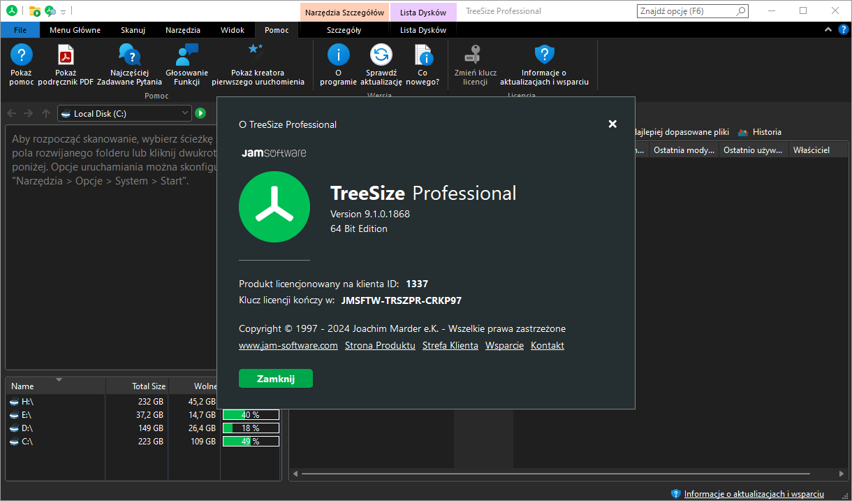
Task: Open the Lista Dysków ribbon tab
Action: (x=423, y=30)
